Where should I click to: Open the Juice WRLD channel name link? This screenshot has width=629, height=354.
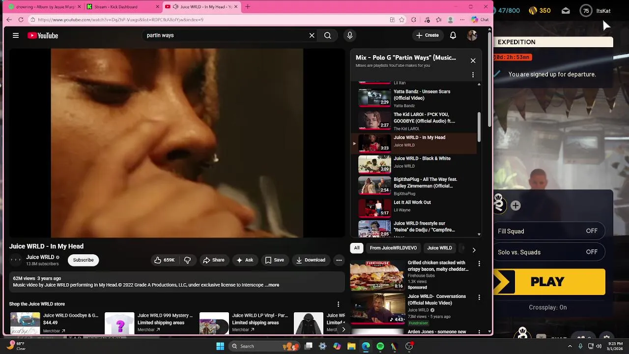(x=40, y=257)
